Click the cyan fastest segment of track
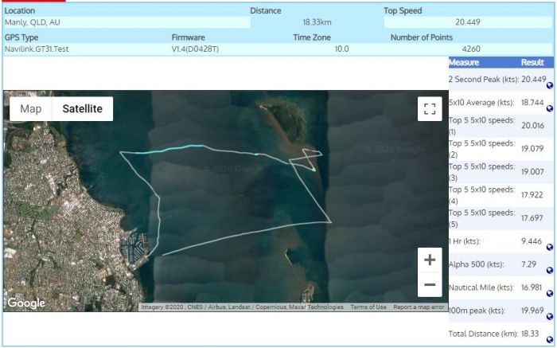Image resolution: width=557 pixels, height=348 pixels. click(x=169, y=149)
